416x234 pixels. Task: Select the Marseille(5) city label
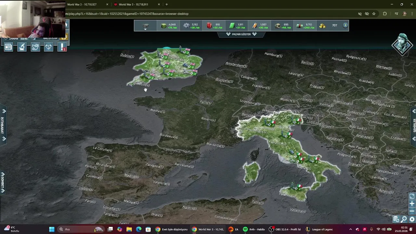click(x=215, y=145)
